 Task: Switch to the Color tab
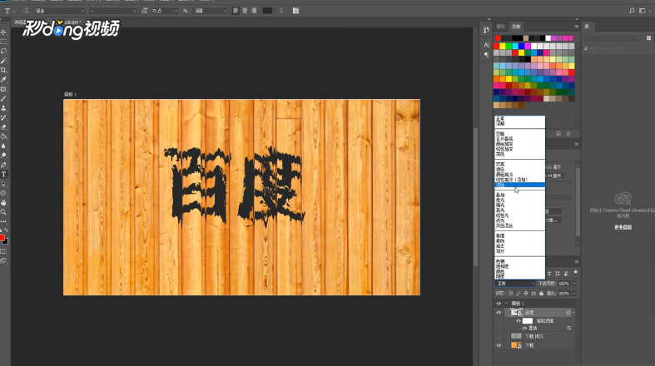pyautogui.click(x=501, y=27)
